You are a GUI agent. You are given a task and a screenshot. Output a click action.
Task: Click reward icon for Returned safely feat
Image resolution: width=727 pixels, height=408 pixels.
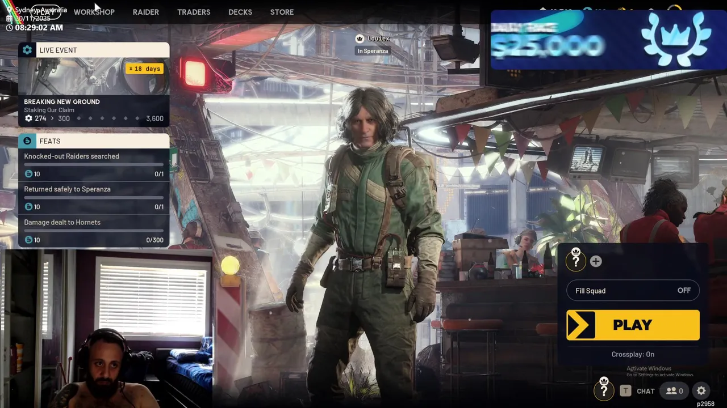[28, 207]
